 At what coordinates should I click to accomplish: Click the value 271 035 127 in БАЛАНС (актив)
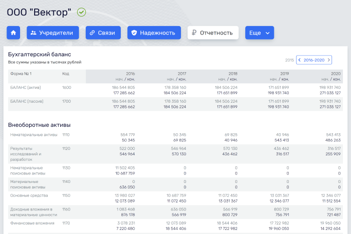330,93
